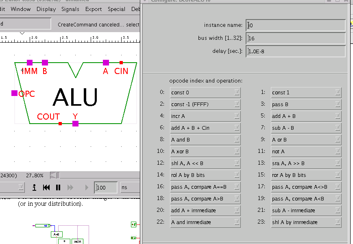Click the delay [sec.] field
This screenshot has height=244, width=353.
tap(296, 51)
